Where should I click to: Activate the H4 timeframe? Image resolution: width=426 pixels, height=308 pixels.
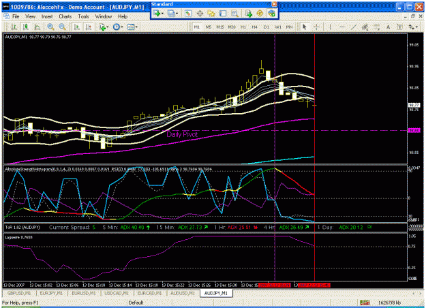pos(254,27)
